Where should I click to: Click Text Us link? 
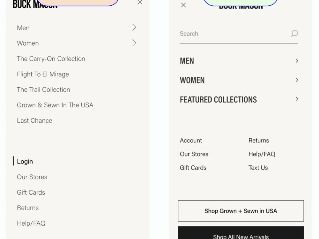[x=258, y=168]
